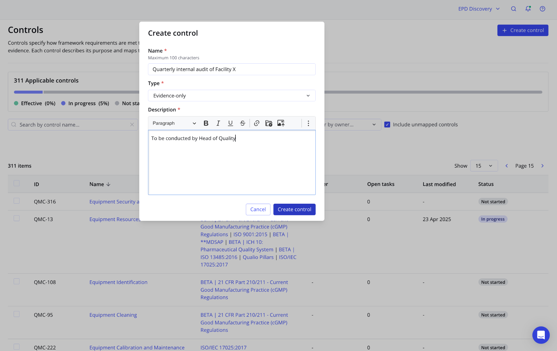Screen dimensions: 557x351
Task: Select all controls with the header checkbox
Action: point(17,183)
